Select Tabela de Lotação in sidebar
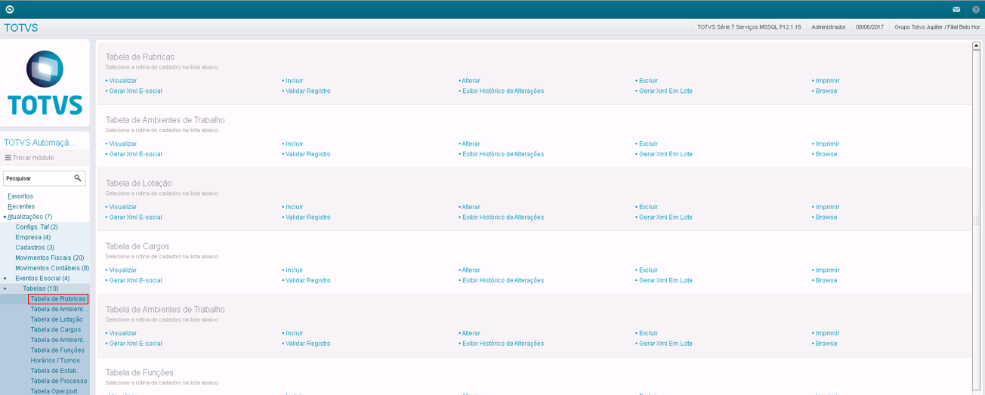This screenshot has width=985, height=395. (x=57, y=319)
